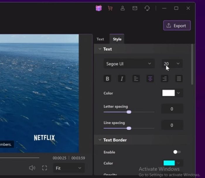The width and height of the screenshot is (205, 178).
Task: Justify the text alignment
Action: click(x=179, y=78)
